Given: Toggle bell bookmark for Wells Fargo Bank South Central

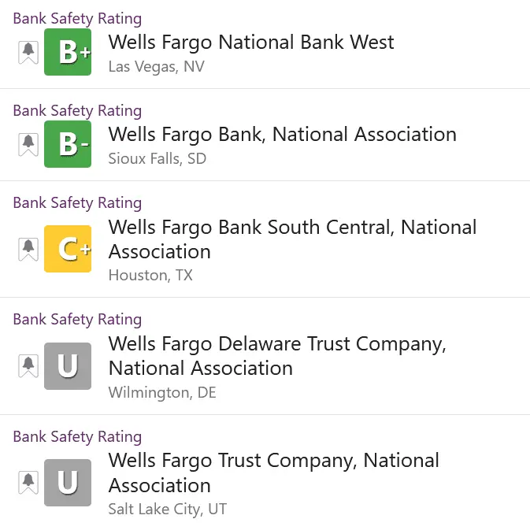Looking at the screenshot, I should [x=28, y=249].
